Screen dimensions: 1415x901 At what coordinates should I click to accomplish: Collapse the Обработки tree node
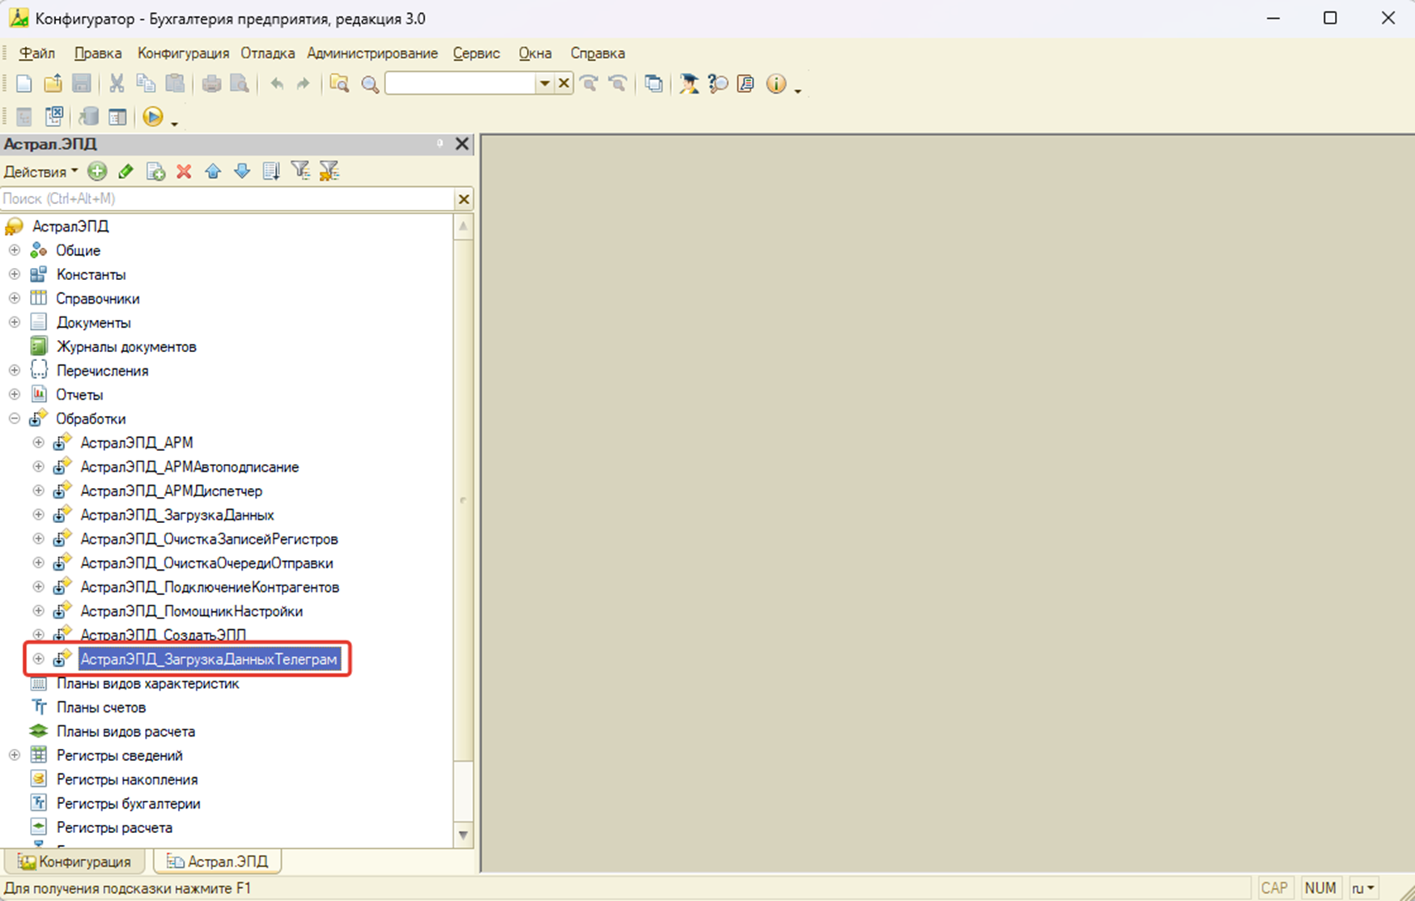(x=15, y=419)
